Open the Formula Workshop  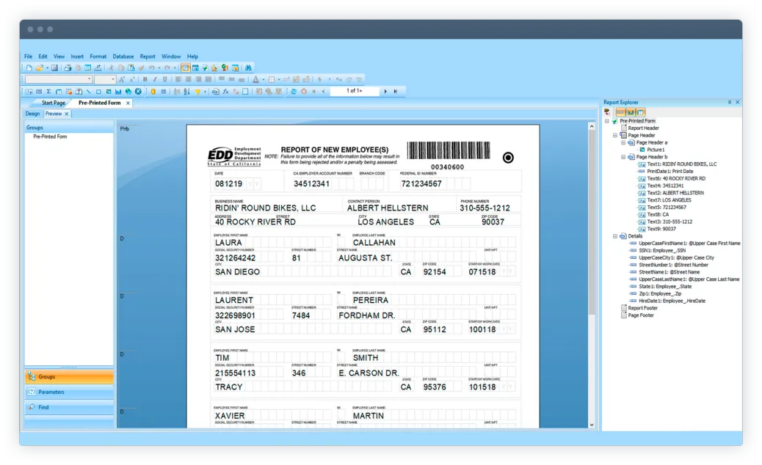225,90
